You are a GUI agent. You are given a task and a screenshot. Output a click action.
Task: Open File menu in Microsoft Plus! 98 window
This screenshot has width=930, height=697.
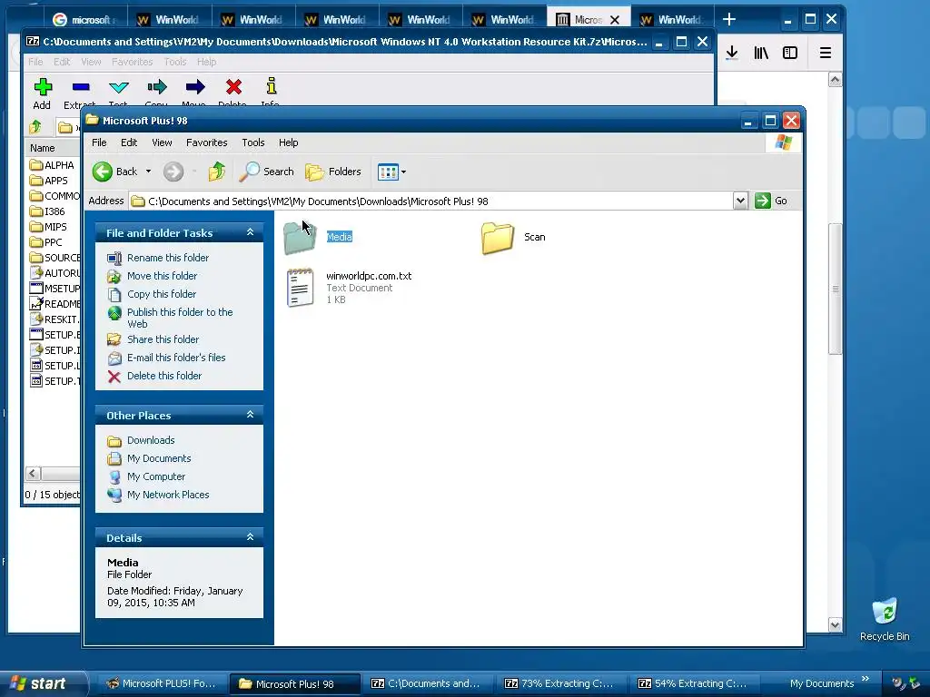99,142
